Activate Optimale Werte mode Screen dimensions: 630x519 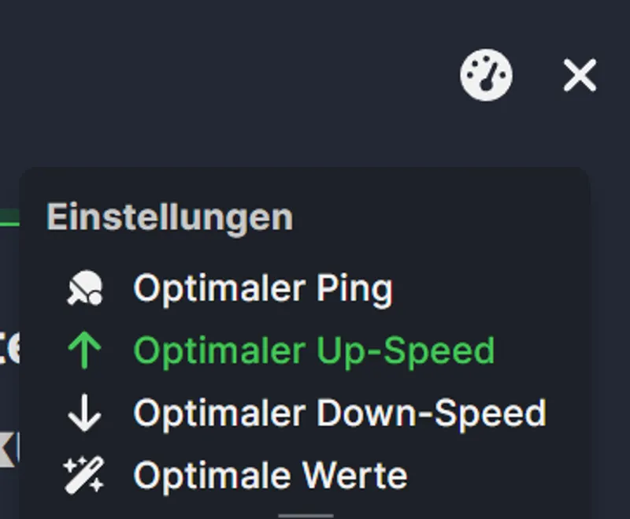tap(270, 473)
